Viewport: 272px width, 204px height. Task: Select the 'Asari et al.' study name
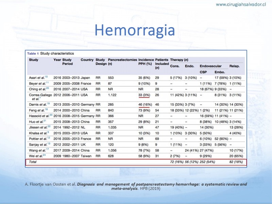pos(37,78)
